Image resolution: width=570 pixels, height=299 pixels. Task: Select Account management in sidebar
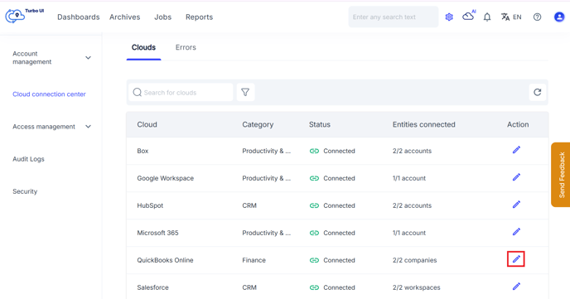[32, 58]
